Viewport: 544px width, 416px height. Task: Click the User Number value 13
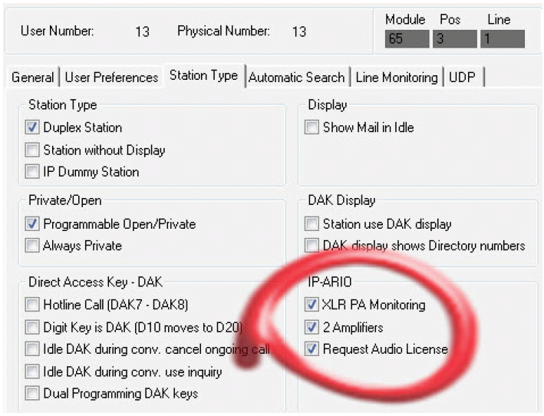click(x=142, y=31)
